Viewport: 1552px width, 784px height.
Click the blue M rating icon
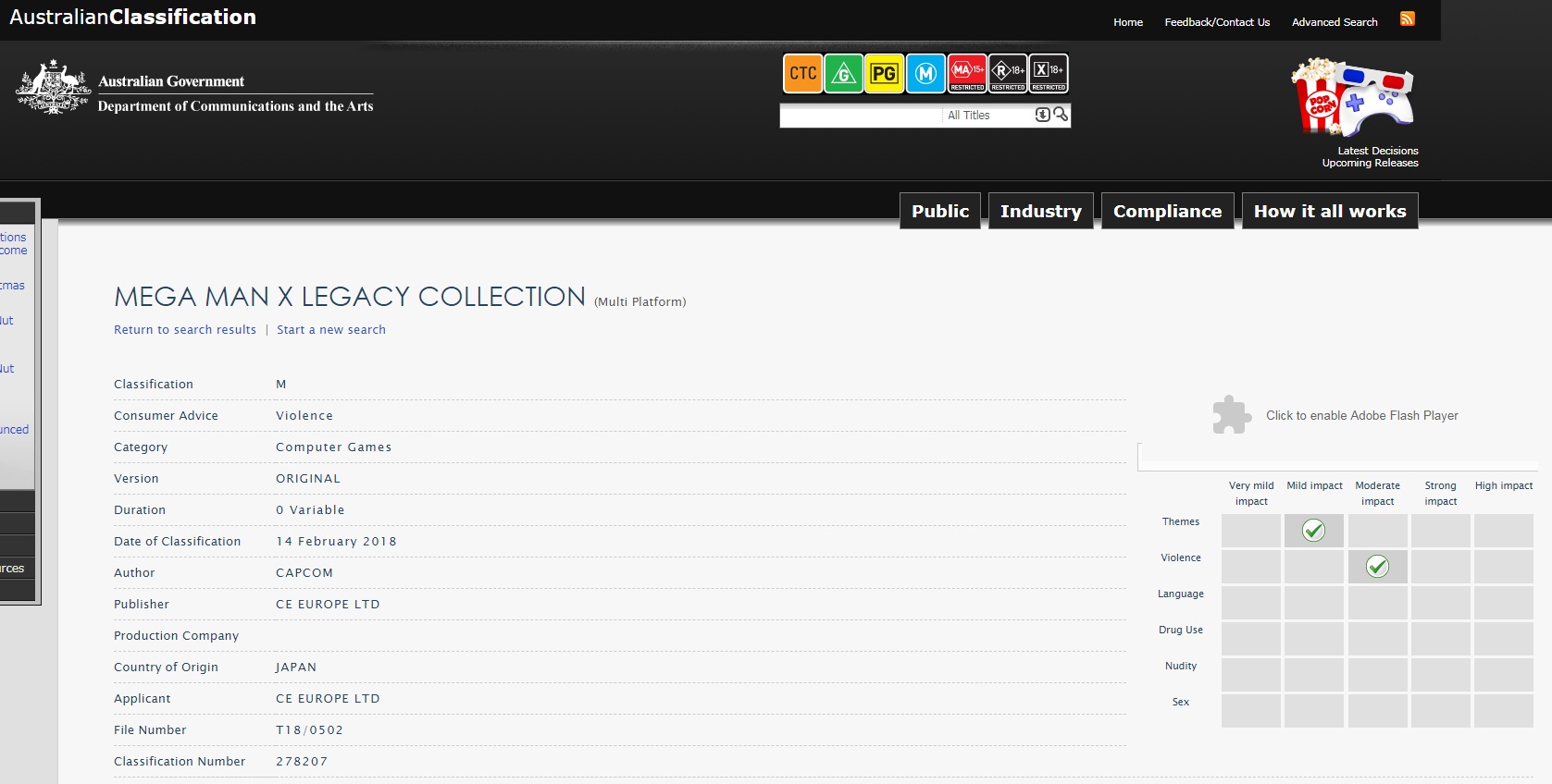pyautogui.click(x=925, y=74)
